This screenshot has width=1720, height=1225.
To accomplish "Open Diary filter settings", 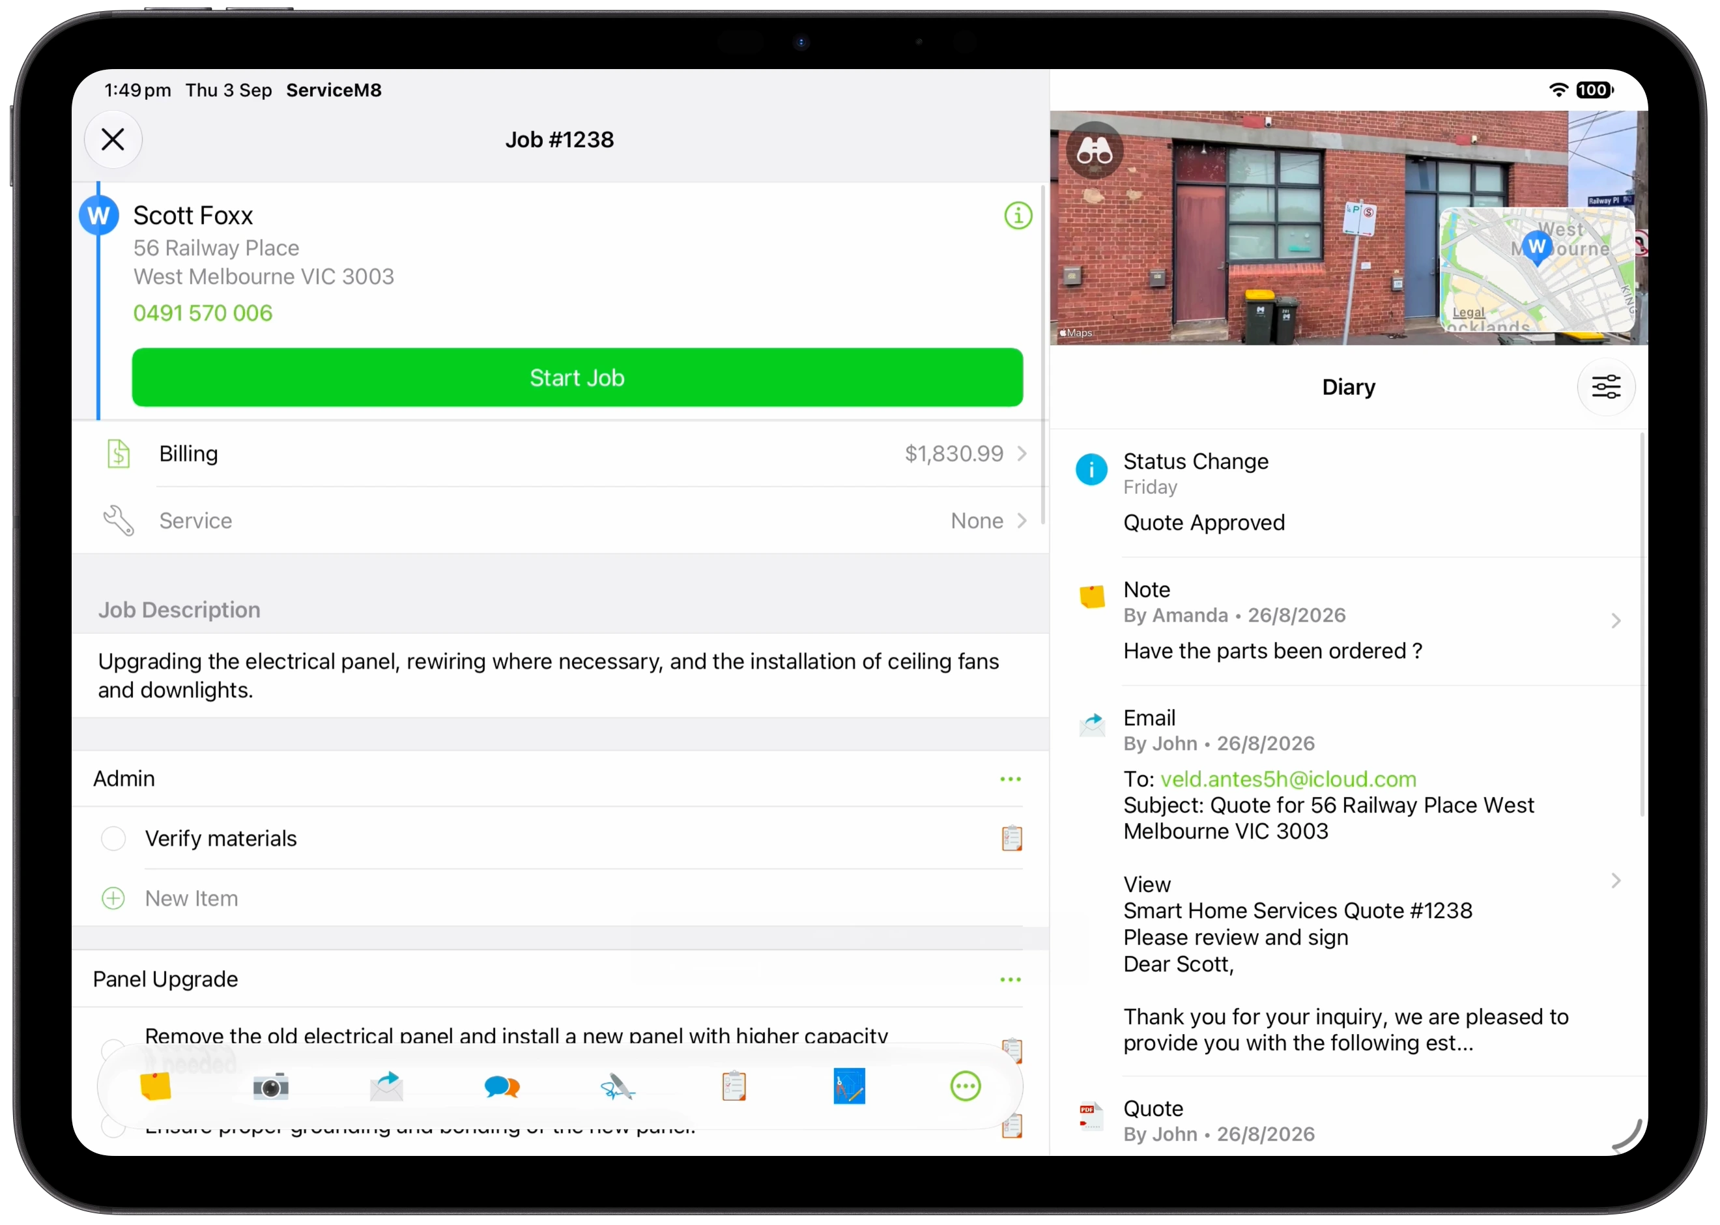I will coord(1605,387).
